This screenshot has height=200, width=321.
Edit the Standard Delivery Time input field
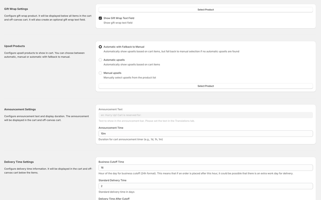206,186
